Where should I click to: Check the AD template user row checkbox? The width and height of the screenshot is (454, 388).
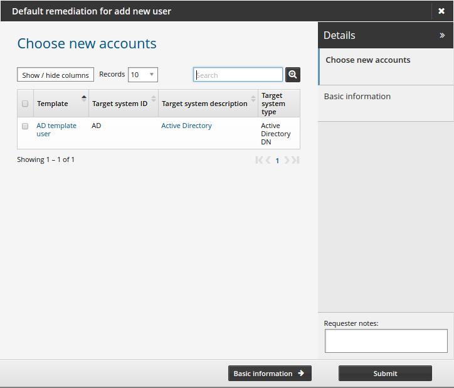pyautogui.click(x=25, y=126)
